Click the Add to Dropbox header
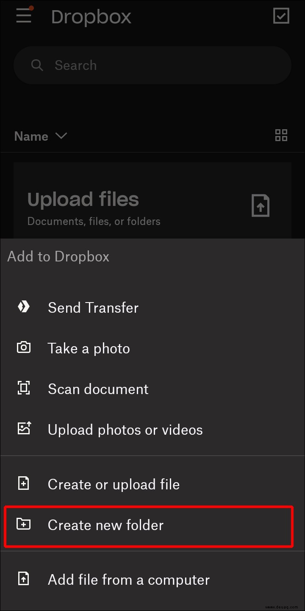This screenshot has width=305, height=611. point(58,257)
